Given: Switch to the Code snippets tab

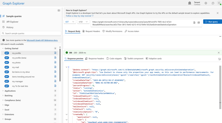Looking at the screenshot, I should pyautogui.click(x=114, y=59).
